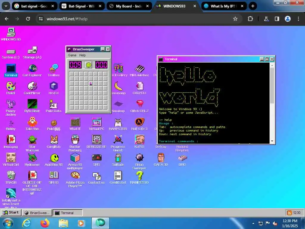
Task: Launch the Progress Quest icon
Action: [x=118, y=143]
